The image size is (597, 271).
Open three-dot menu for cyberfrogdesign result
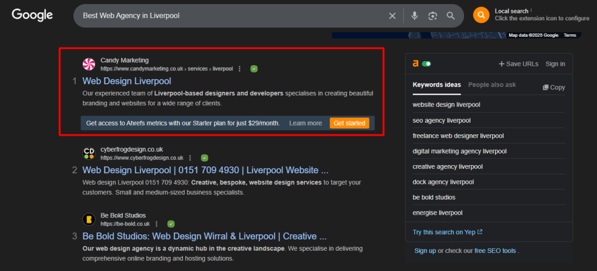pyautogui.click(x=190, y=158)
